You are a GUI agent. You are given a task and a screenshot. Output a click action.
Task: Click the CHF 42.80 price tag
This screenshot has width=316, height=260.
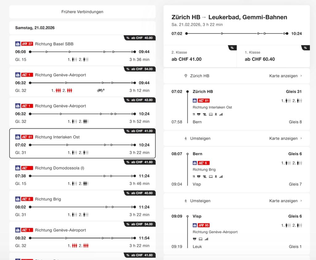(139, 100)
